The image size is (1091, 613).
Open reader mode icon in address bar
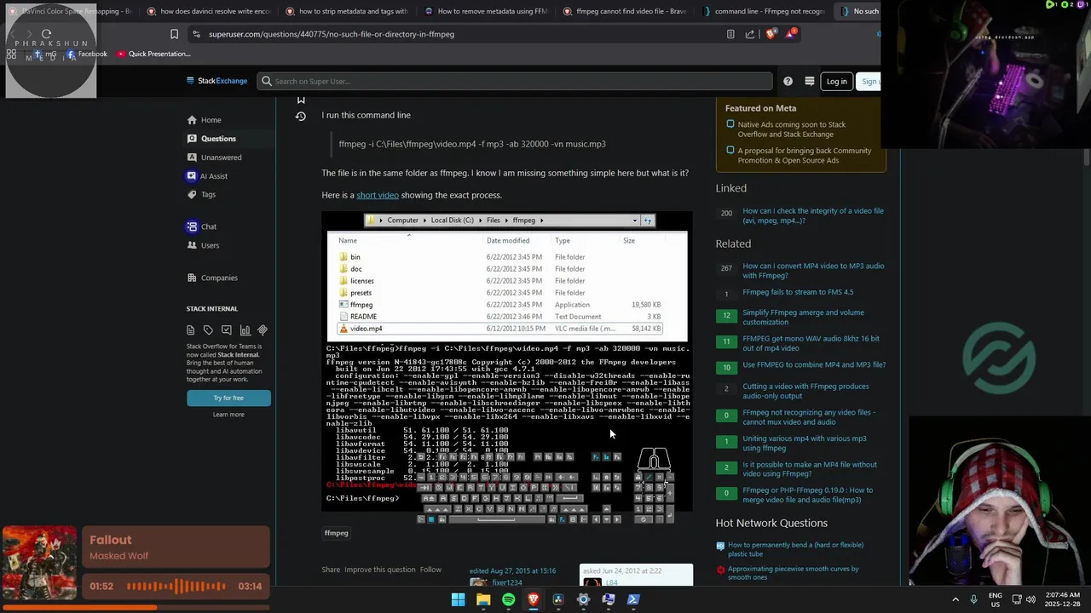point(730,34)
